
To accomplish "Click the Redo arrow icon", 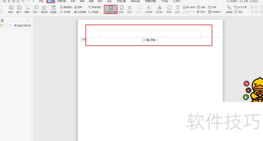I will pos(29,1).
